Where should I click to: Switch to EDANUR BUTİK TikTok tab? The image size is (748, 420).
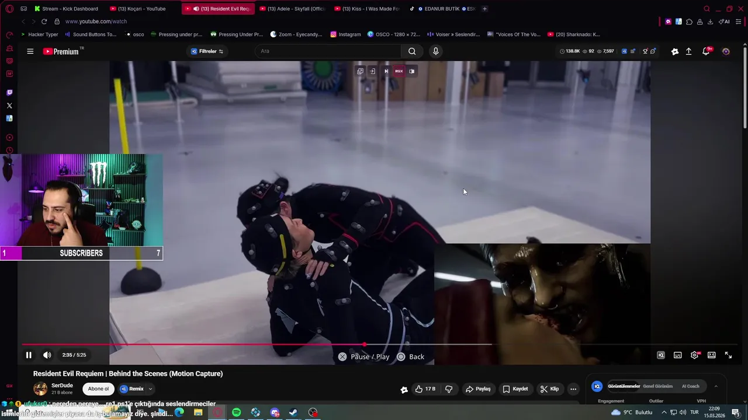[x=443, y=9]
